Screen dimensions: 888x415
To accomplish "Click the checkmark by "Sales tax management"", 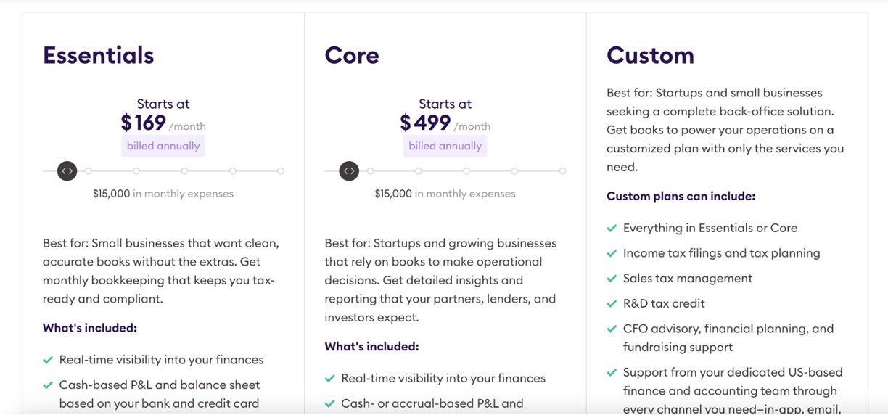I will pos(612,279).
